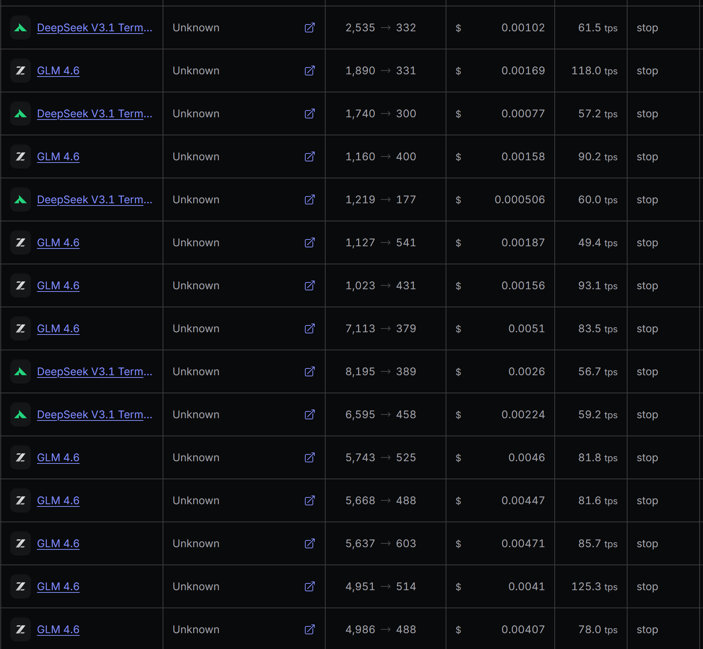Click the cost value '0.00158'
Viewport: 703px width, 649px height.
tap(523, 157)
